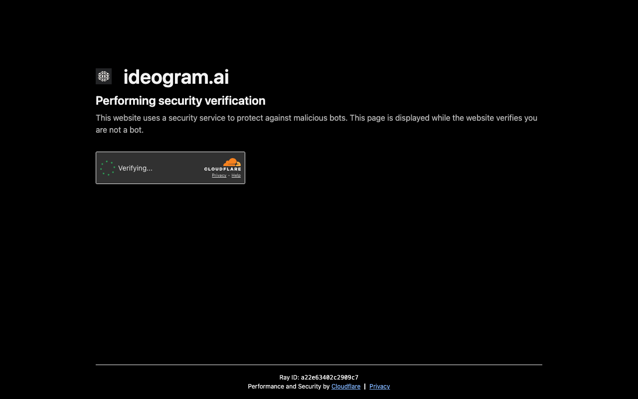
Task: Open the footer Privacy link
Action: click(x=380, y=387)
